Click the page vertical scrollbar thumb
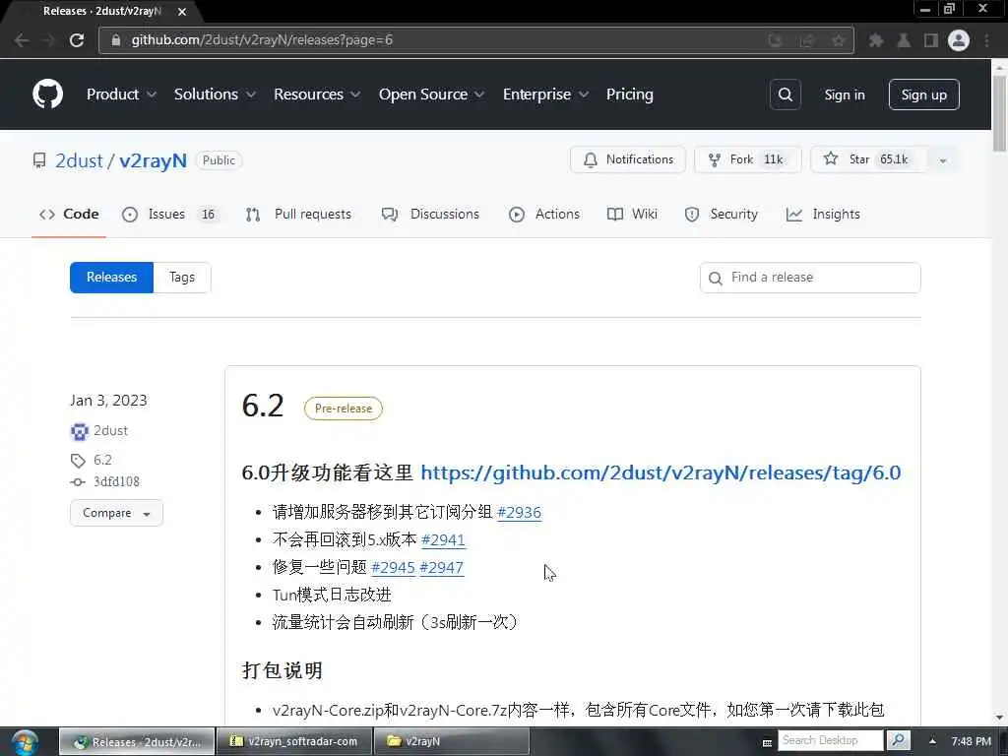 1000,114
